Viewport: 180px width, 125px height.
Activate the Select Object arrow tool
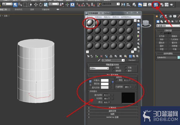click(x=15, y=5)
